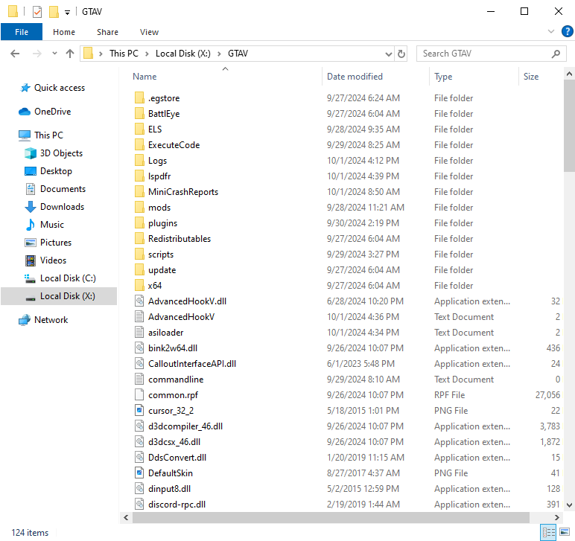Select the MiniCrashReports folder name
The width and height of the screenshot is (575, 541).
[183, 192]
